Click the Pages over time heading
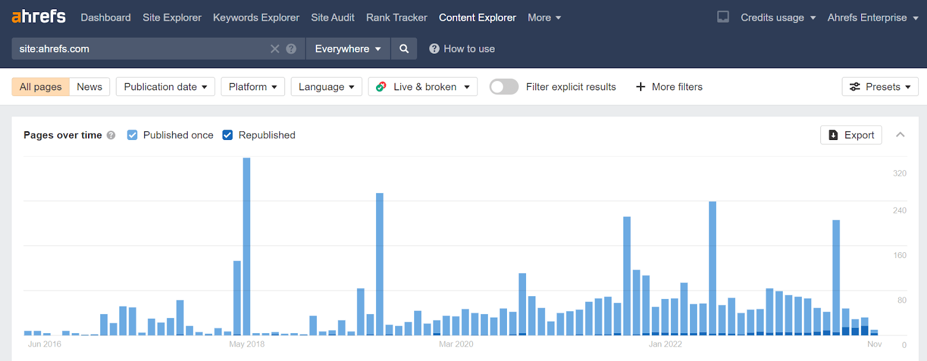 63,135
